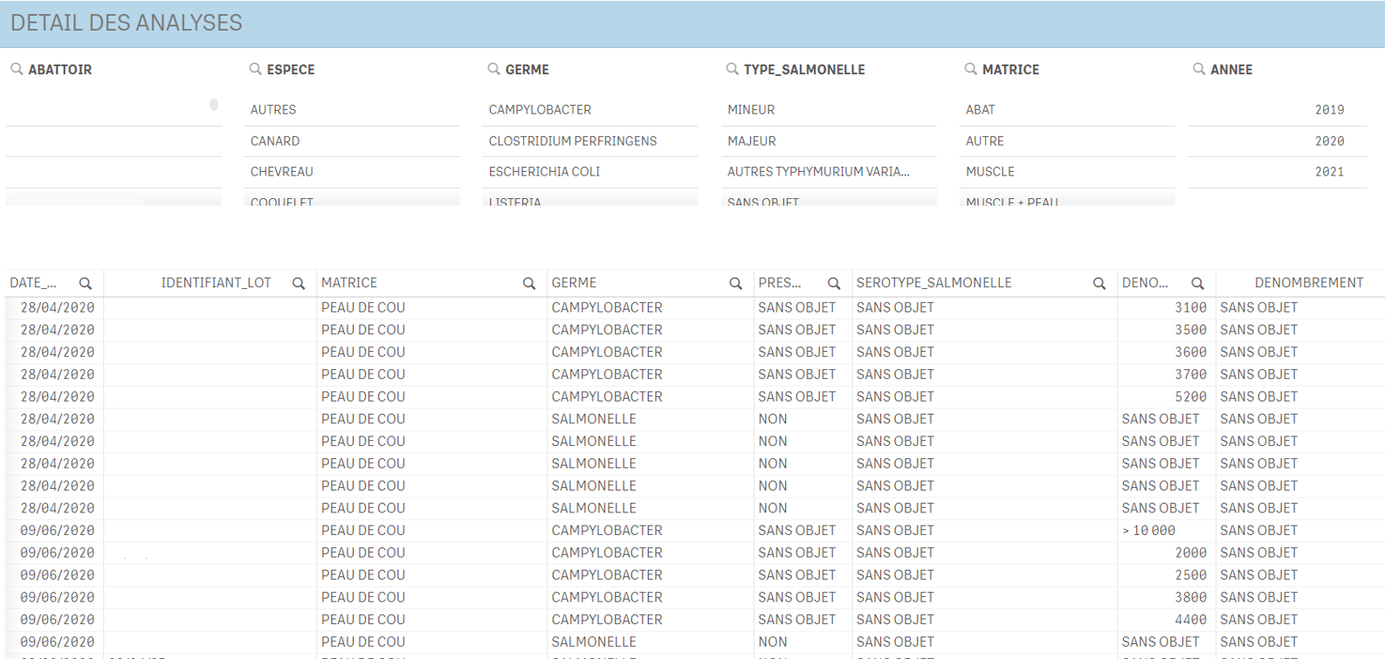
Task: Search within the TYPE_SALMONELLE filter pane
Action: 732,69
